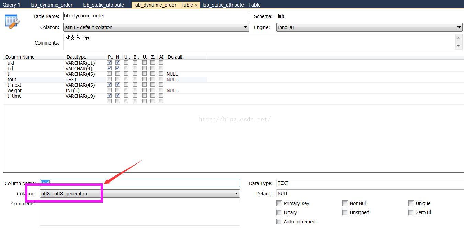Click NULL default of weight row
This screenshot has height=231, width=464.
[172, 90]
